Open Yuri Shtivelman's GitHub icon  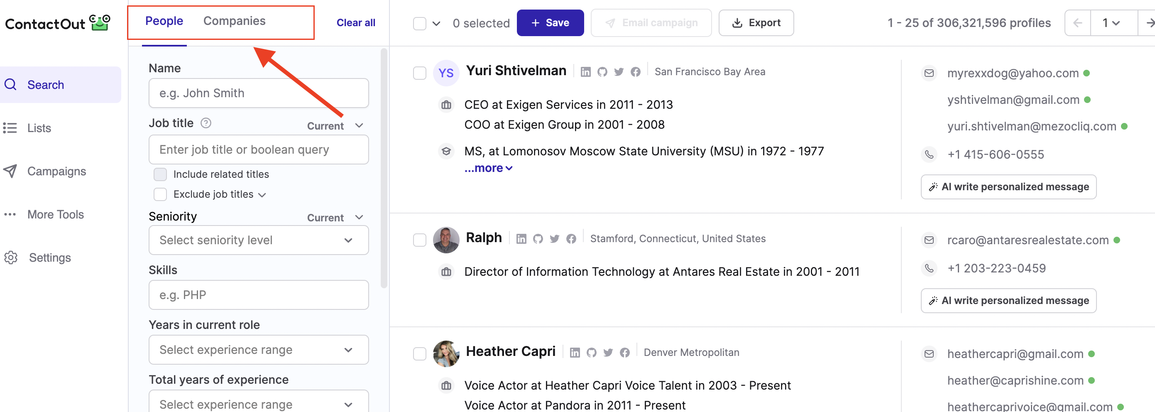tap(602, 72)
